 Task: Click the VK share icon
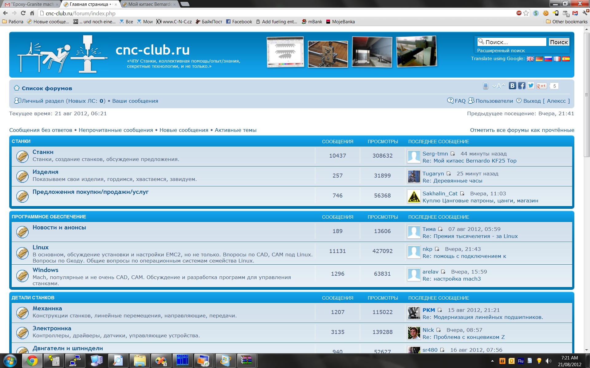pos(512,86)
